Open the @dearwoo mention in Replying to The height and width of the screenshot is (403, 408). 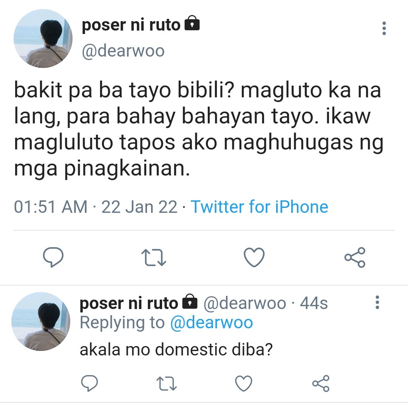pos(211,323)
